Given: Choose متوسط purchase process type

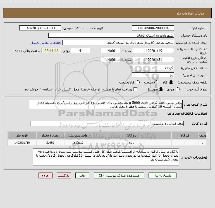Looking at the screenshot, I should point(161,89).
